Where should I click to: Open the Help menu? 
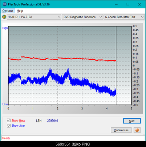(20, 11)
